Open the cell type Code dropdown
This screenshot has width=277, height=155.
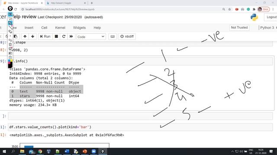click(x=91, y=37)
